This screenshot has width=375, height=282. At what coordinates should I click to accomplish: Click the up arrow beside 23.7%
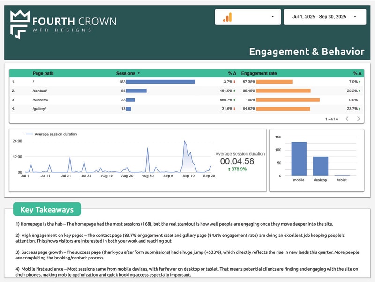point(360,108)
